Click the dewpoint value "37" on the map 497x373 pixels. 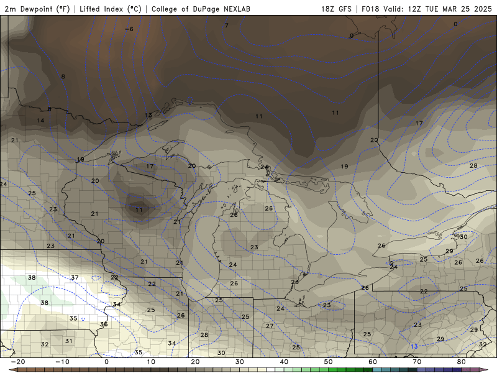tap(75, 277)
